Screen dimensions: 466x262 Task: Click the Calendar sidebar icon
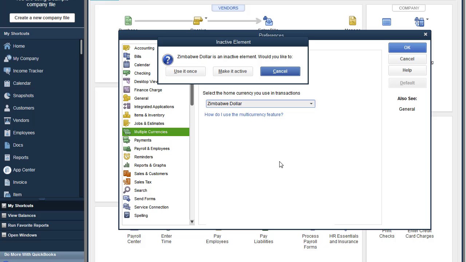coord(7,83)
